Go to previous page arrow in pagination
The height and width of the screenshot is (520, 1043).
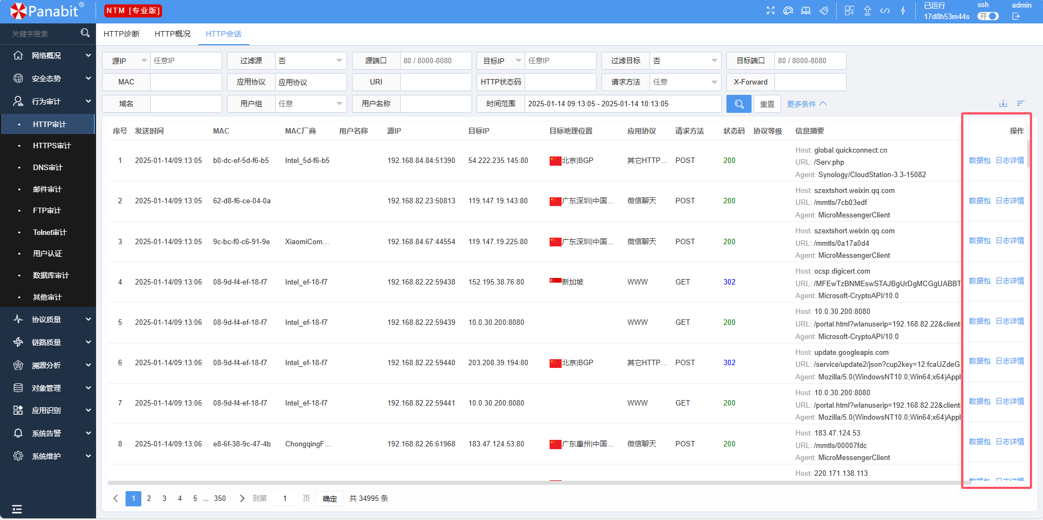coord(116,498)
